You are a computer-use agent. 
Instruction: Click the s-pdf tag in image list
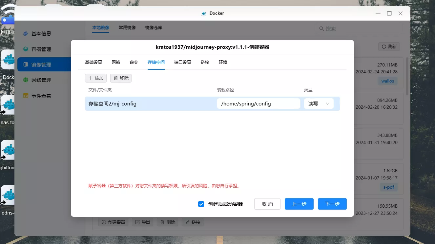(x=389, y=187)
